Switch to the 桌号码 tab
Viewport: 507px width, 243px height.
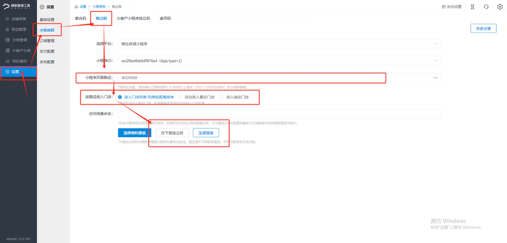[x=165, y=18]
